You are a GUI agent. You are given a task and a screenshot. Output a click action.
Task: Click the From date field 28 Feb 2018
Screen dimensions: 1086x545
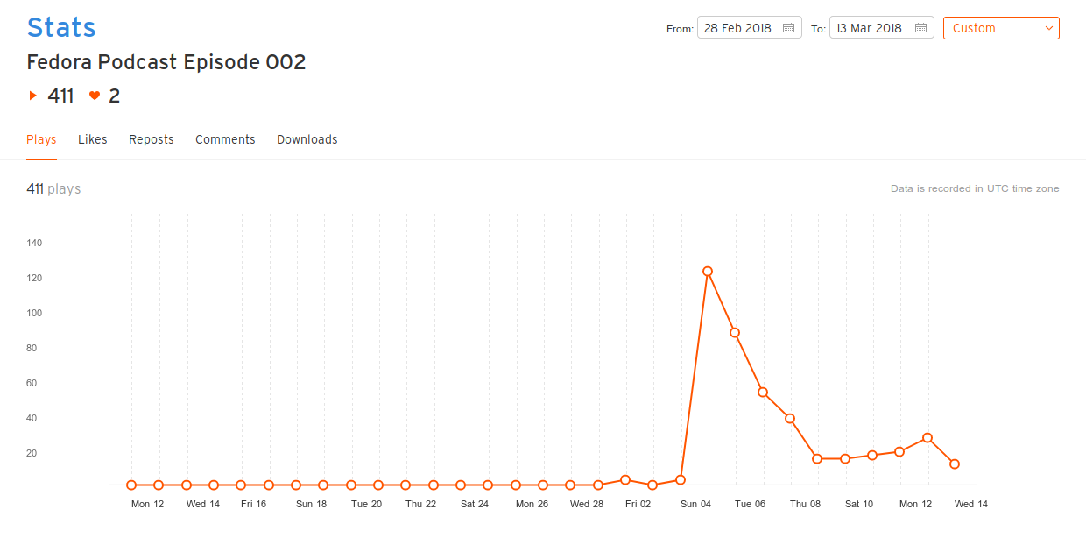[x=750, y=28]
